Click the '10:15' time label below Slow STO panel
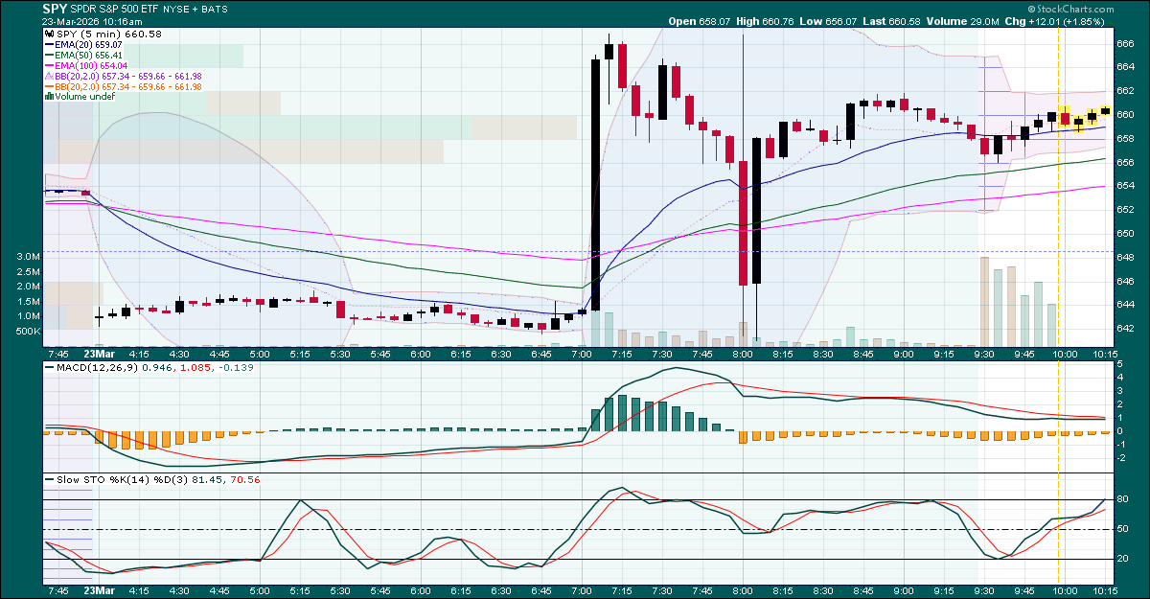Screen dimensions: 1150x599 tap(1105, 590)
